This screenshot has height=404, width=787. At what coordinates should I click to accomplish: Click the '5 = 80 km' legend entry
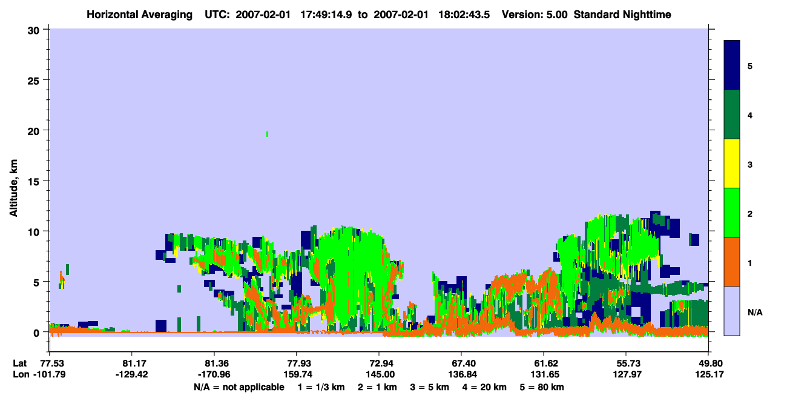[541, 387]
